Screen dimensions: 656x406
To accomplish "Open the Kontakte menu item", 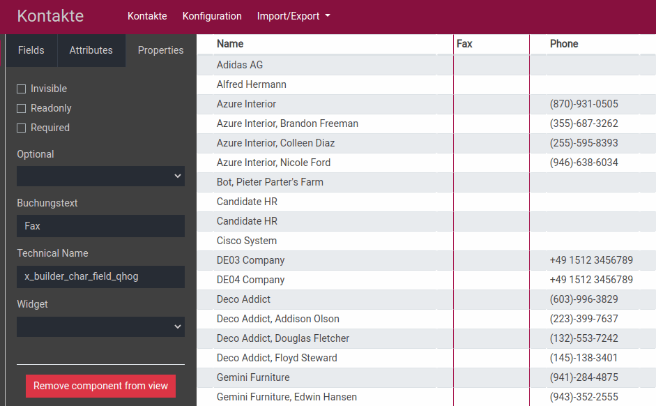I will coord(147,16).
